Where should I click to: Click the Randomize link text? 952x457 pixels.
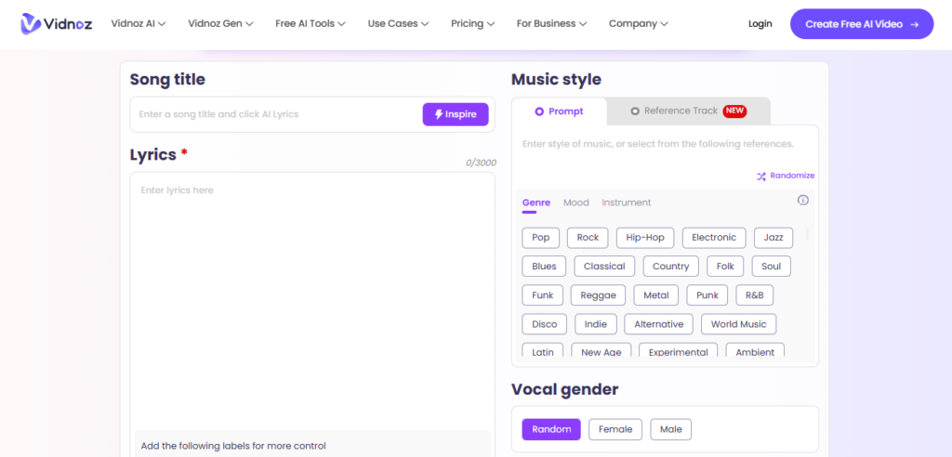(x=792, y=176)
